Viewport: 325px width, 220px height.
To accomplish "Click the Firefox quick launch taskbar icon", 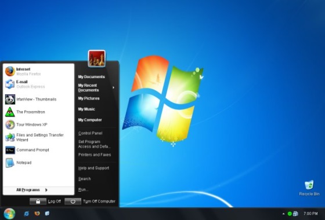I will point(37,214).
